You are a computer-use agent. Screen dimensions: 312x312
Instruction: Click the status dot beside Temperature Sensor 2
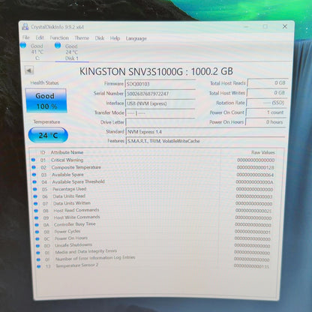[x=39, y=266]
